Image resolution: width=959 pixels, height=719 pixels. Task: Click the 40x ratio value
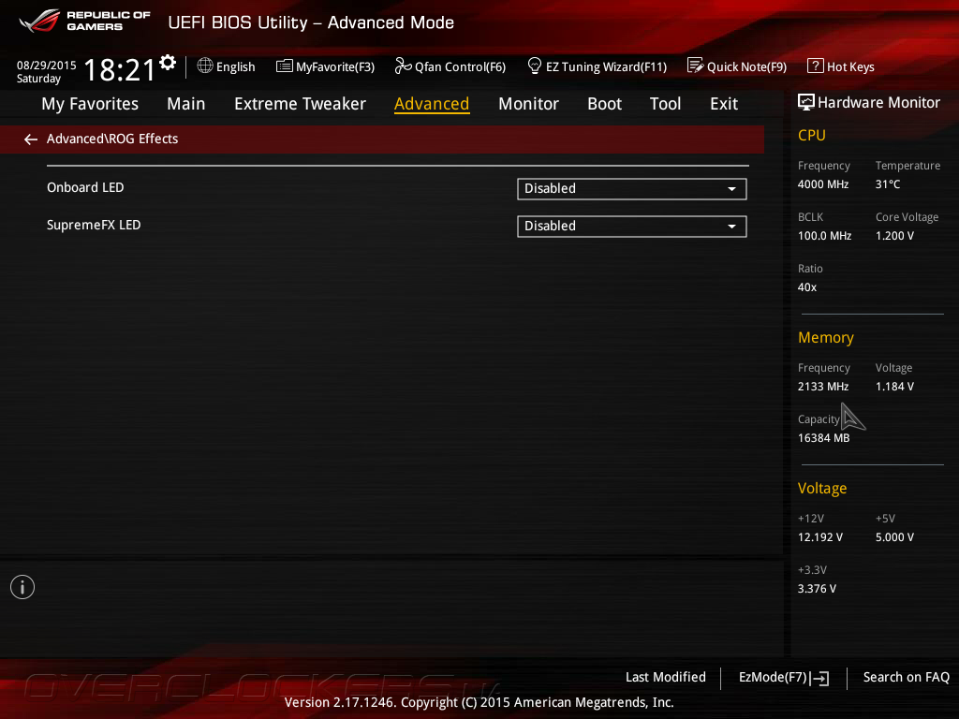pos(807,287)
